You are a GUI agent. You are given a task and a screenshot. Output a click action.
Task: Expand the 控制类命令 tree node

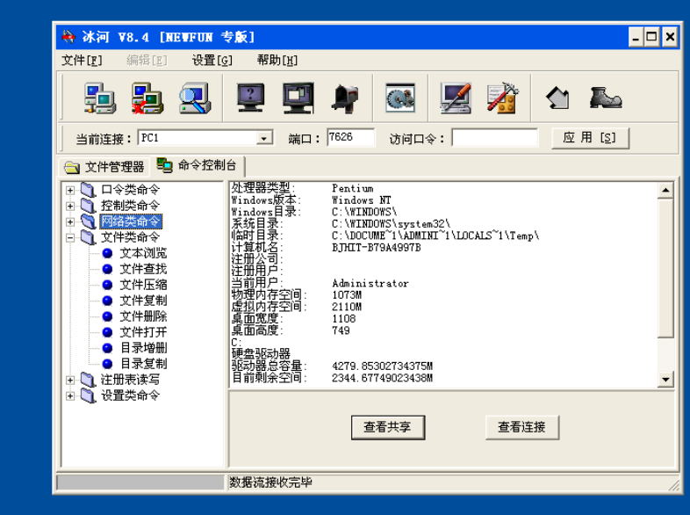click(x=70, y=207)
